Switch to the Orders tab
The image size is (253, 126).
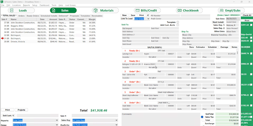(21, 16)
